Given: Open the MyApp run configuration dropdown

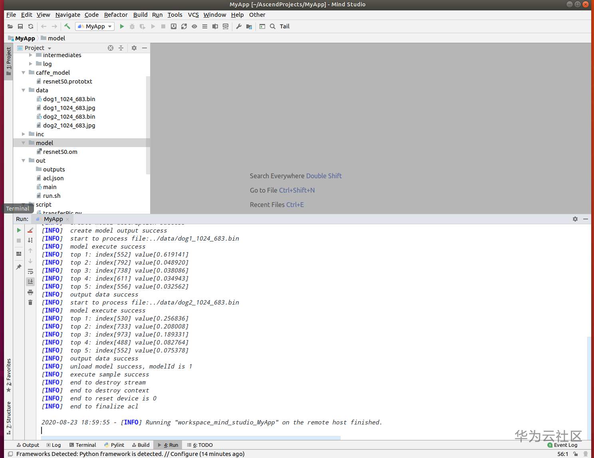Looking at the screenshot, I should 95,26.
